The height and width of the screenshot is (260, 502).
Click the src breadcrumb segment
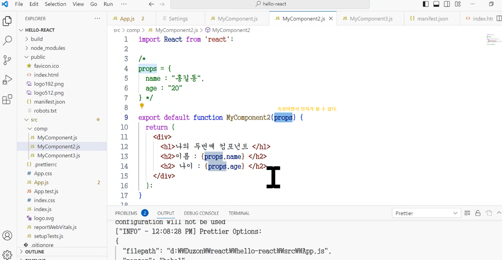click(x=117, y=30)
